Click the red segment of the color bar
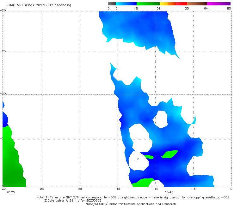Viewport: 234px width, 206px height. coord(182,4)
